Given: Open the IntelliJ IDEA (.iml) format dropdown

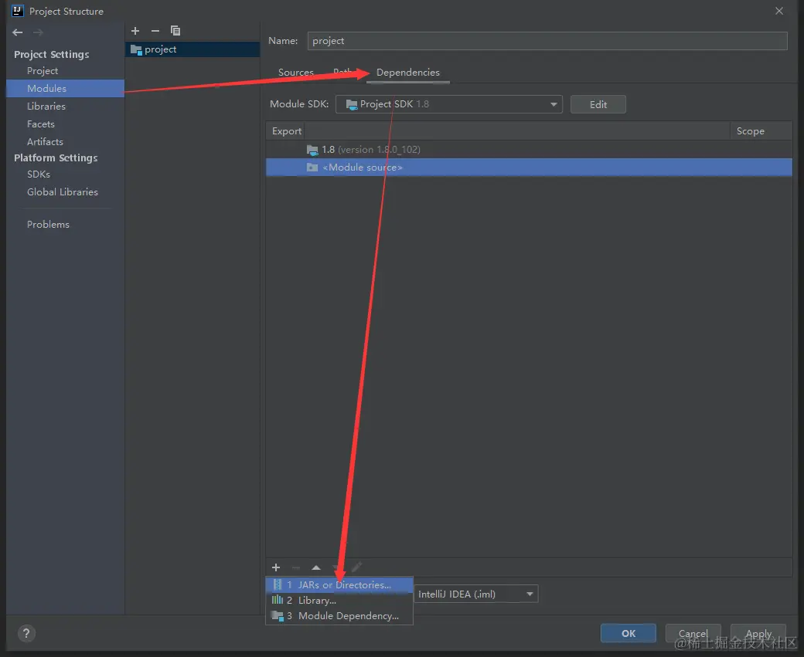Looking at the screenshot, I should [476, 594].
